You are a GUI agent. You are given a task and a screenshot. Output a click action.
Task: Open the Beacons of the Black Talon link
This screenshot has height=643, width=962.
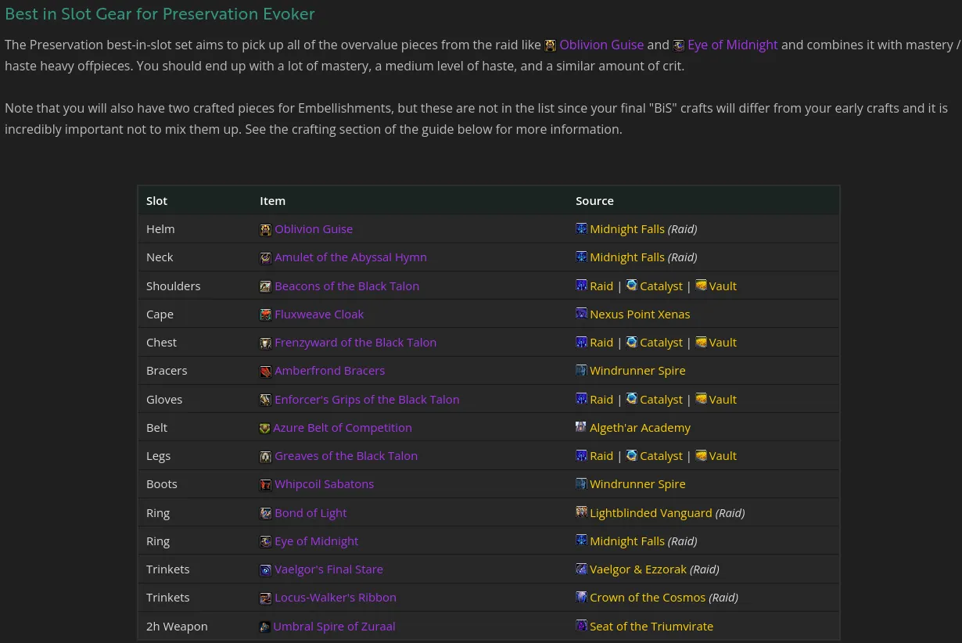[346, 286]
